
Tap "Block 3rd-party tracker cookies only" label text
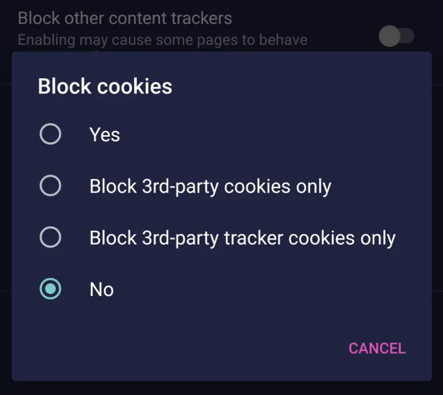pyautogui.click(x=242, y=238)
